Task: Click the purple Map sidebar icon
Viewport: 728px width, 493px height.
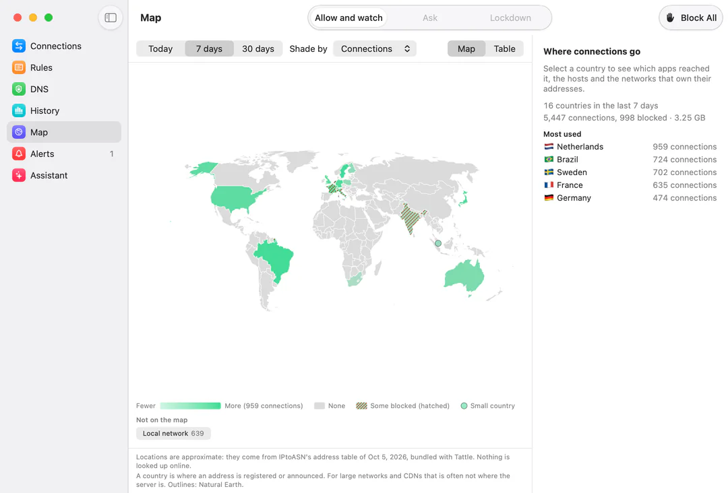Action: [x=19, y=132]
